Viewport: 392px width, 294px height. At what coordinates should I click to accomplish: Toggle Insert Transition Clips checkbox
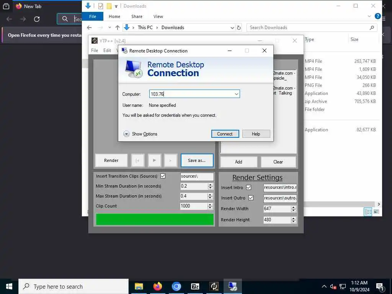163,176
